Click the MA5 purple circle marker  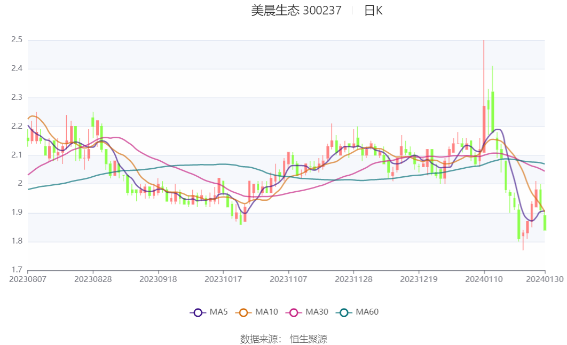[198, 312]
